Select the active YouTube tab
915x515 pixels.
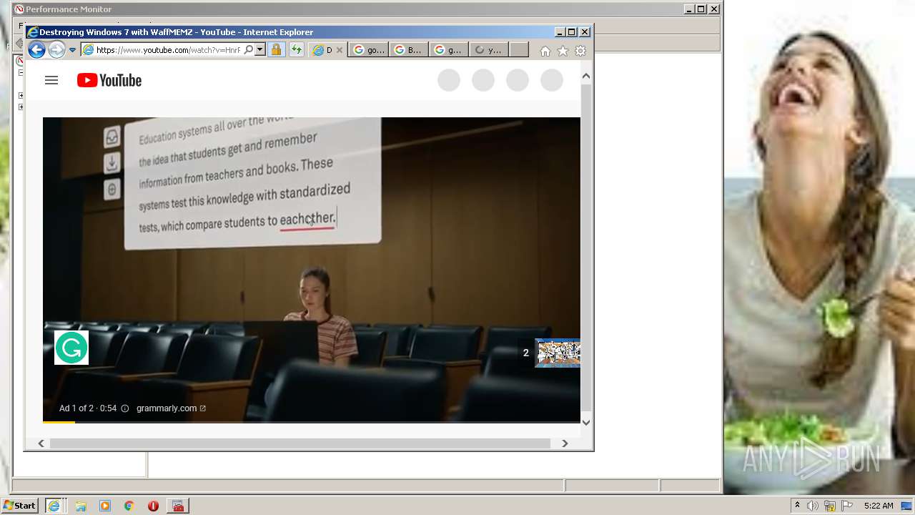[x=328, y=50]
